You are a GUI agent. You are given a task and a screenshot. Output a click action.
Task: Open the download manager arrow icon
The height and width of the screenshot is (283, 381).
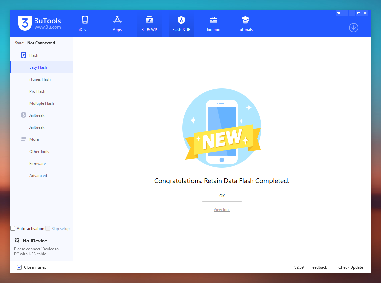[x=353, y=28]
